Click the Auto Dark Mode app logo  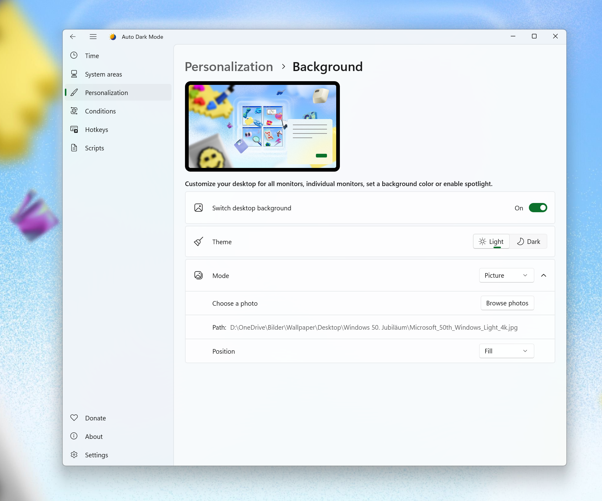[x=113, y=37]
